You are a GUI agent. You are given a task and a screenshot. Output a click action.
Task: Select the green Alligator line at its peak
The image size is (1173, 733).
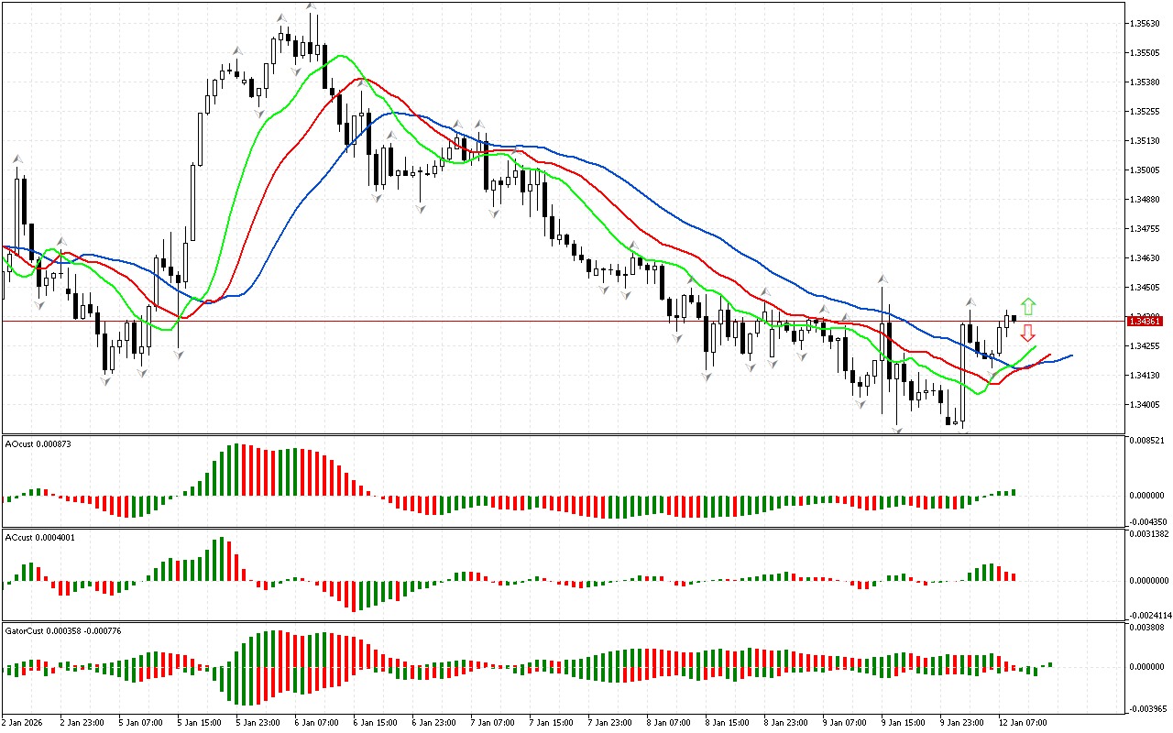click(x=343, y=56)
